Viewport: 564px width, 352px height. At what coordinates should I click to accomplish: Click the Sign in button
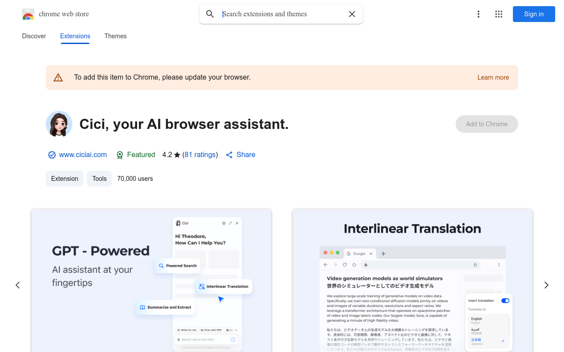tap(534, 14)
